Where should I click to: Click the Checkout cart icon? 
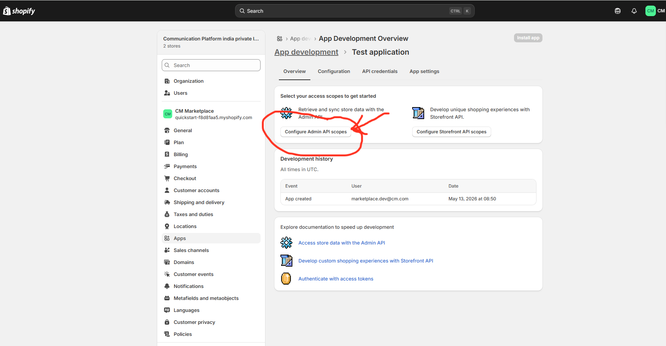click(x=167, y=178)
